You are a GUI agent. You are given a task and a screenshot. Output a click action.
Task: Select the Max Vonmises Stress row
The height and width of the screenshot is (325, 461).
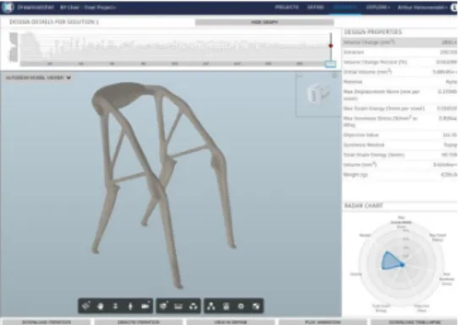click(400, 122)
